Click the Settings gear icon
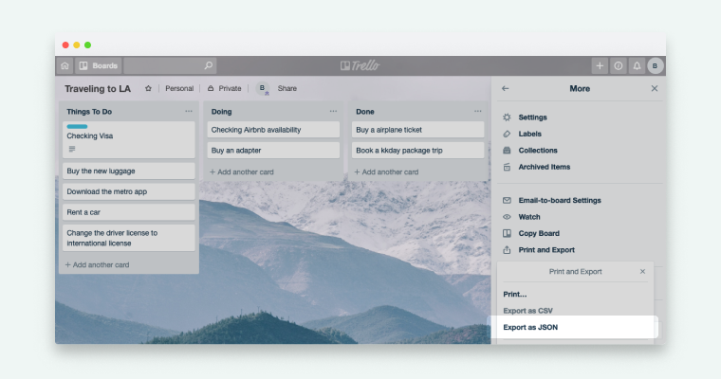The height and width of the screenshot is (379, 721). click(507, 117)
